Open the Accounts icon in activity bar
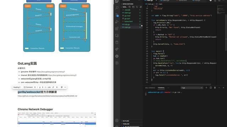Viewport: 227px width, 127px height. pyautogui.click(x=117, y=120)
